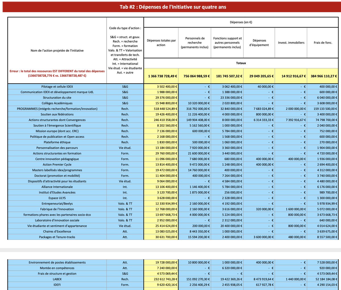Select the 'Espace ULYS' row name
Image resolution: width=341 pixels, height=290 pixels.
(57, 198)
